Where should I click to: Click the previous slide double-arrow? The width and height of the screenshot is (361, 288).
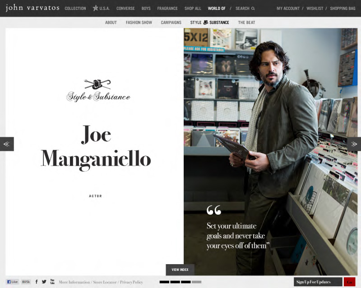pos(7,144)
